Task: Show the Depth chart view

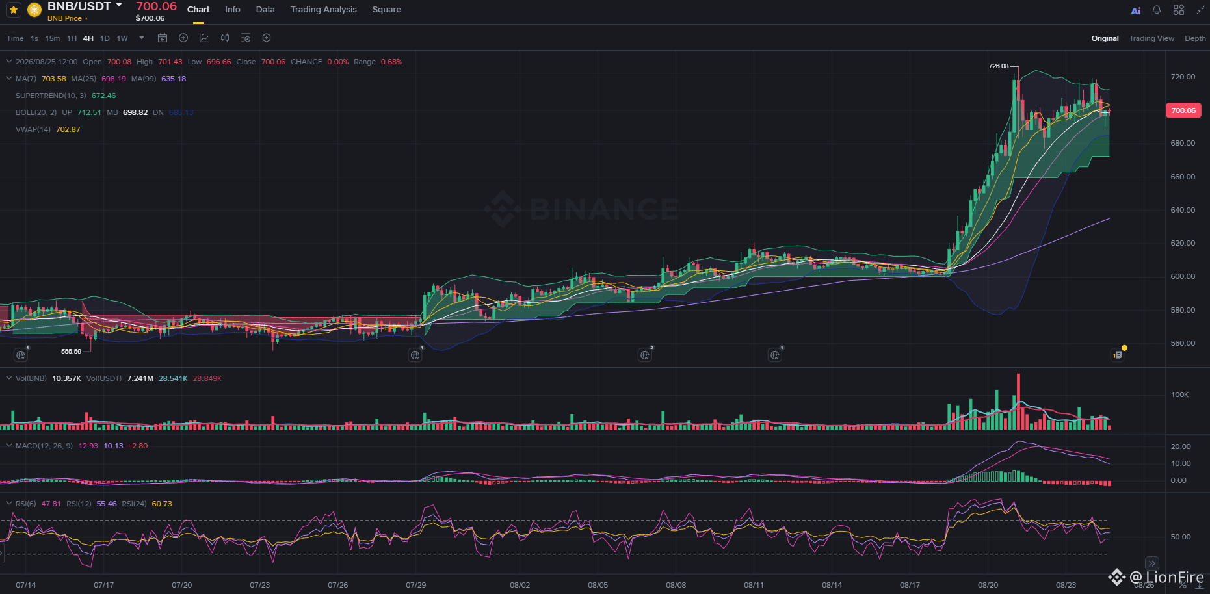Action: (x=1195, y=38)
